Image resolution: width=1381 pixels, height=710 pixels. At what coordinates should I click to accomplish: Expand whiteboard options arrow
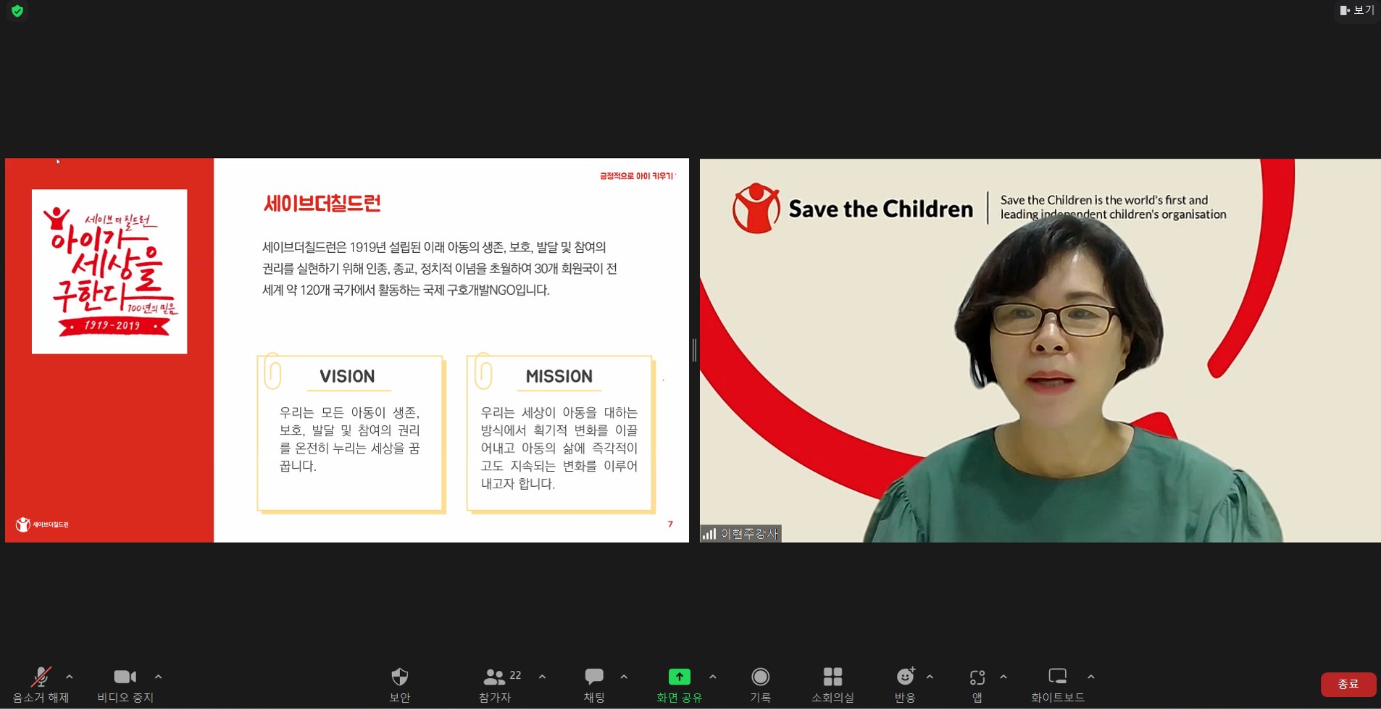(x=1091, y=677)
